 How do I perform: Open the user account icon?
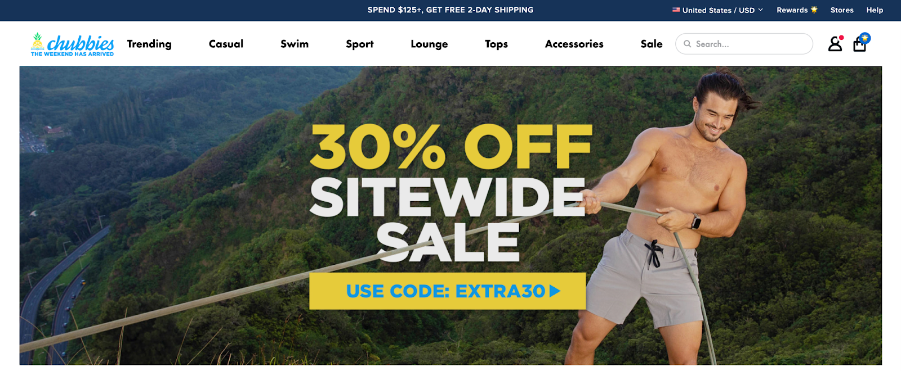pyautogui.click(x=835, y=44)
